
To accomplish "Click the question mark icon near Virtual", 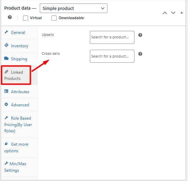I will coord(10,17).
